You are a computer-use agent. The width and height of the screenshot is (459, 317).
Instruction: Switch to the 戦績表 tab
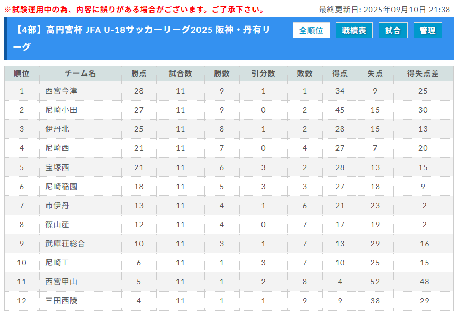pyautogui.click(x=354, y=31)
